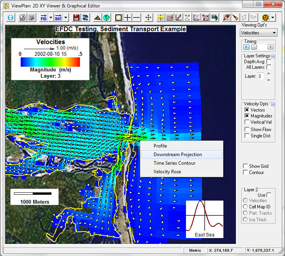285x256 pixels.
Task: Click the red floppy disk save icon
Action: pyautogui.click(x=76, y=18)
